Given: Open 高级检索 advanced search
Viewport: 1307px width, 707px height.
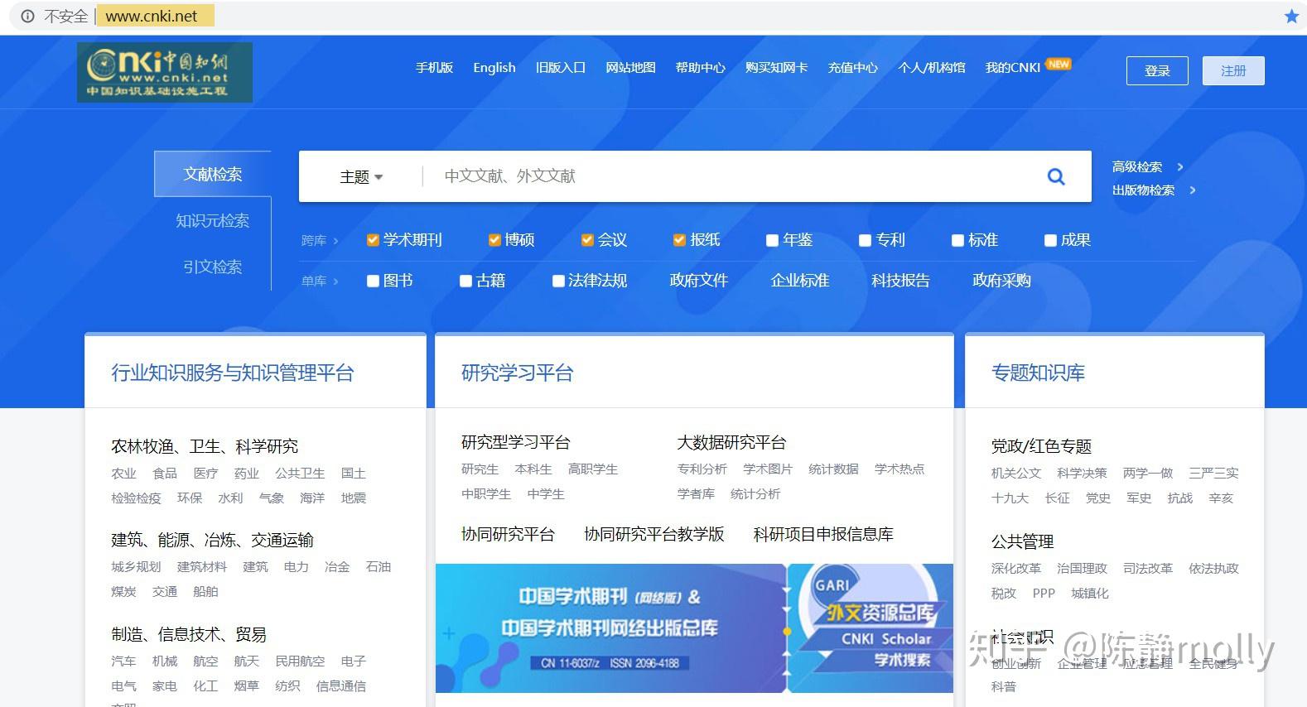Looking at the screenshot, I should (1137, 167).
